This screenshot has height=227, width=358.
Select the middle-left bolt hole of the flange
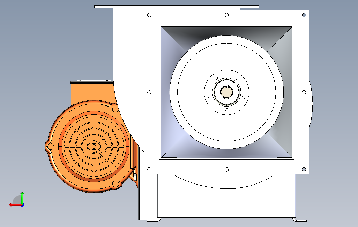click(149, 92)
